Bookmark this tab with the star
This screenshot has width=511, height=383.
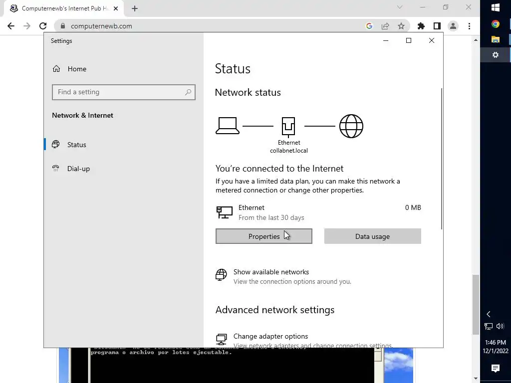pos(401,26)
